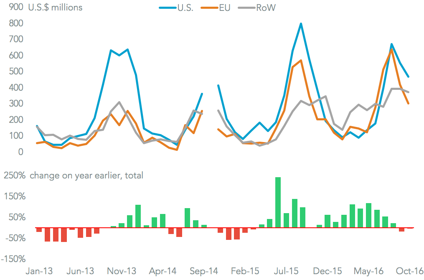Click the Jan-13 x-axis label
The width and height of the screenshot is (424, 280).
(40, 271)
